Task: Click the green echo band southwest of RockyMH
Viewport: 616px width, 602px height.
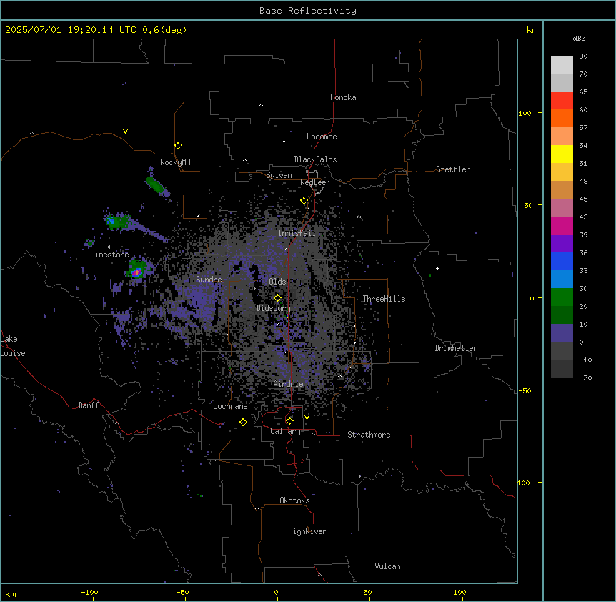Action: click(156, 184)
